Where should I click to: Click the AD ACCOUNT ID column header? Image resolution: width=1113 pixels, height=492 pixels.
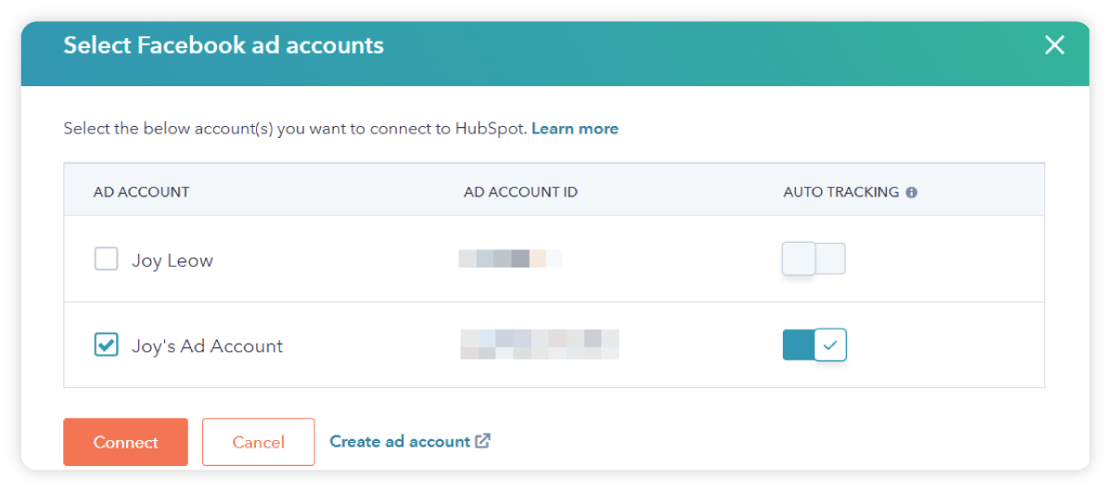[520, 193]
